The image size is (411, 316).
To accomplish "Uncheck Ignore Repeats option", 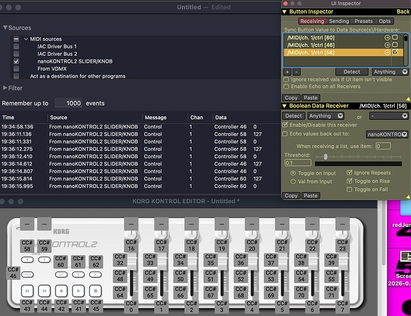I will pos(350,173).
